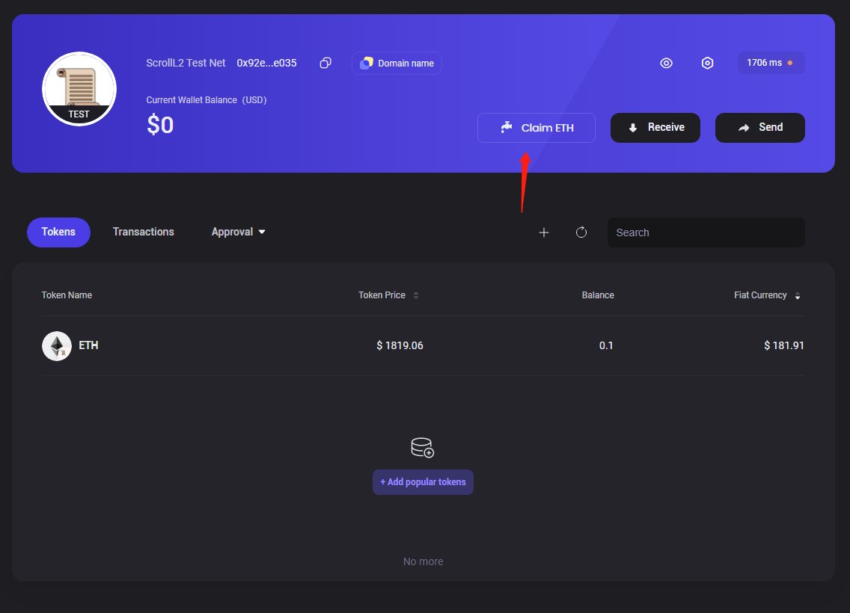The height and width of the screenshot is (613, 850).
Task: Open the Domain name option
Action: (397, 63)
